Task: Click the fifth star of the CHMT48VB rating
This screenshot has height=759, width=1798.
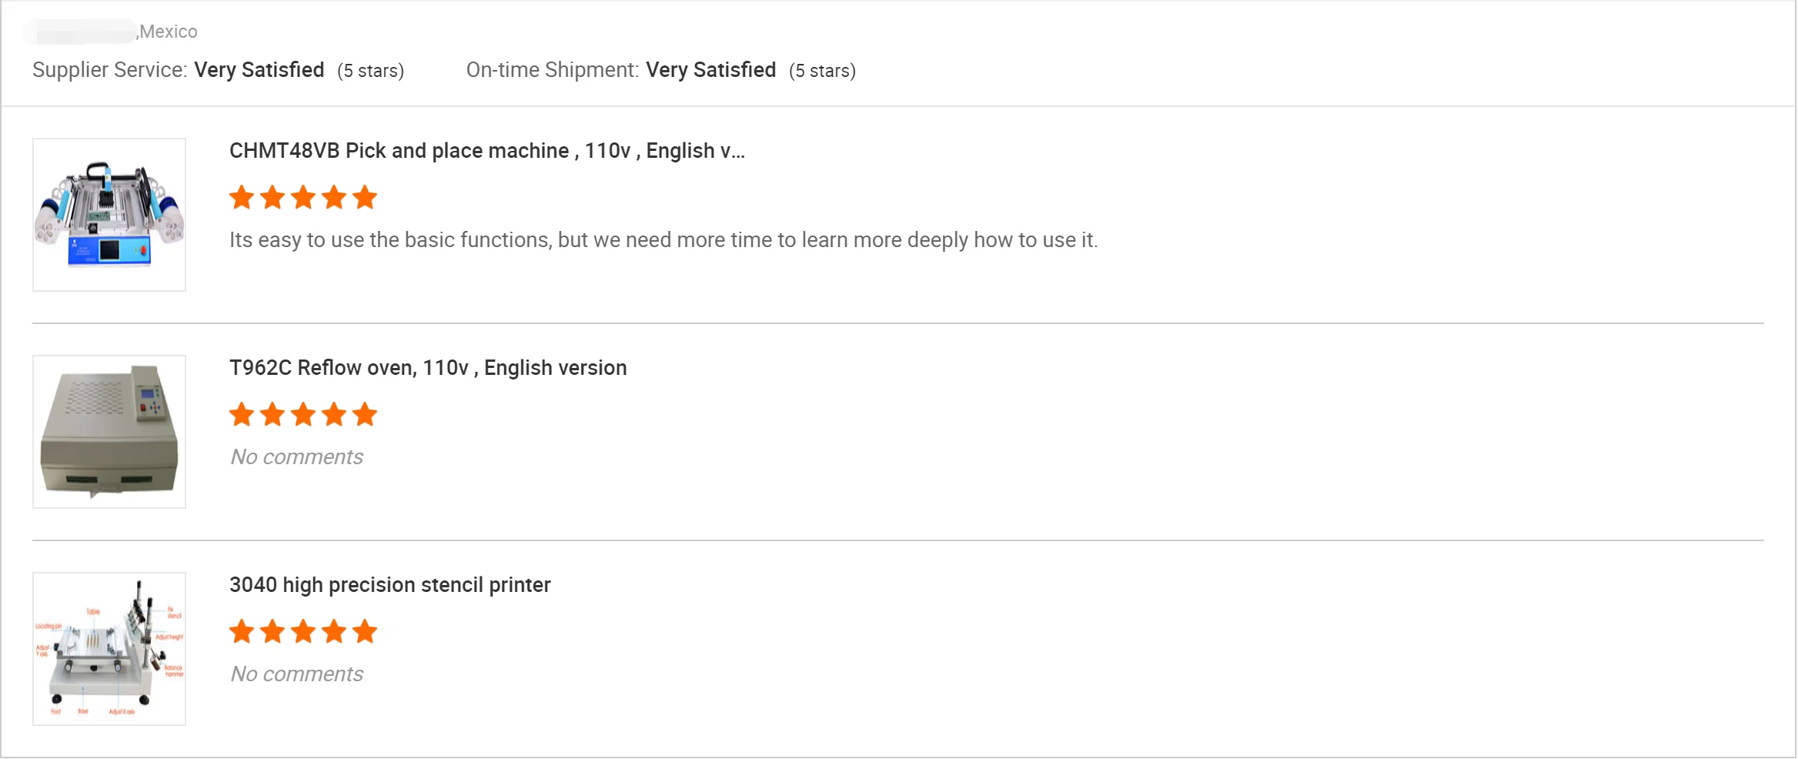Action: point(365,198)
